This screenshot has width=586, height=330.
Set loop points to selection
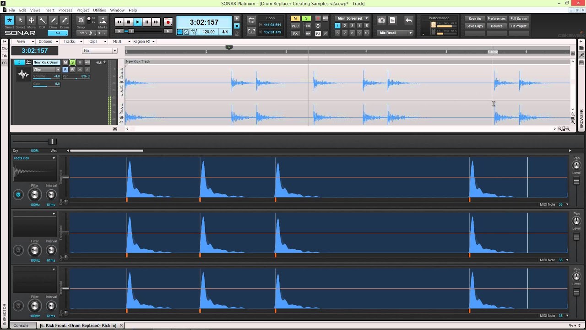(x=251, y=31)
